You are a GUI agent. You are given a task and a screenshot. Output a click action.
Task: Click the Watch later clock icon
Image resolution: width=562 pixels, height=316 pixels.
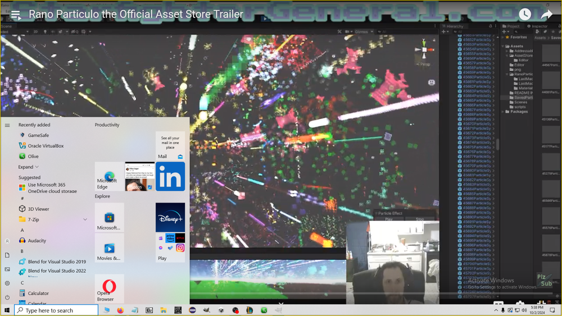[525, 15]
